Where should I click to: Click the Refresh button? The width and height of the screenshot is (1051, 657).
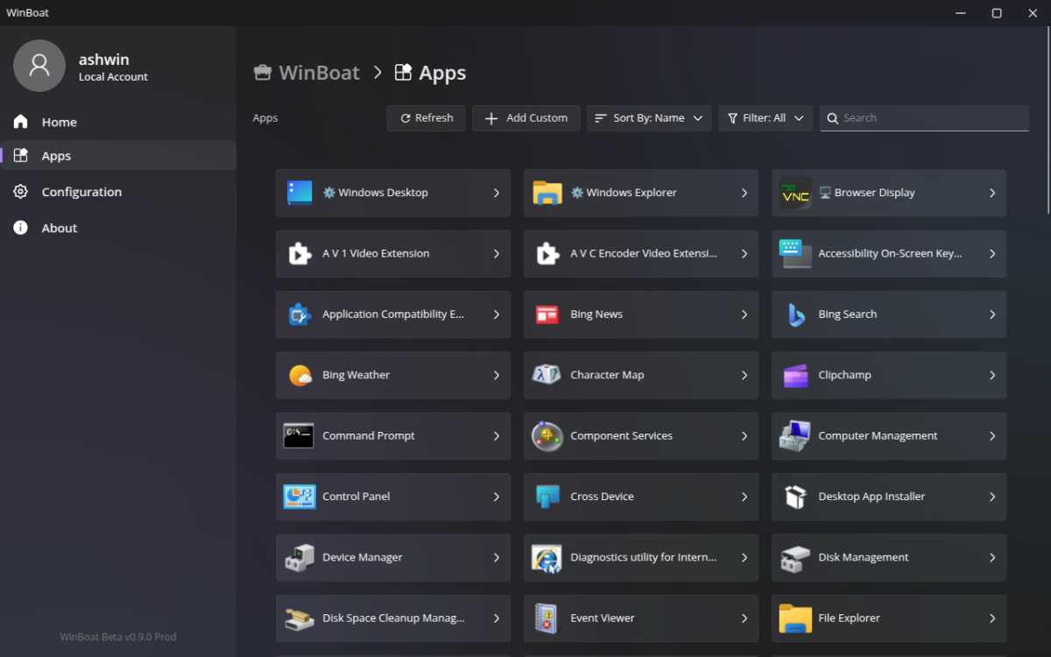pos(426,117)
